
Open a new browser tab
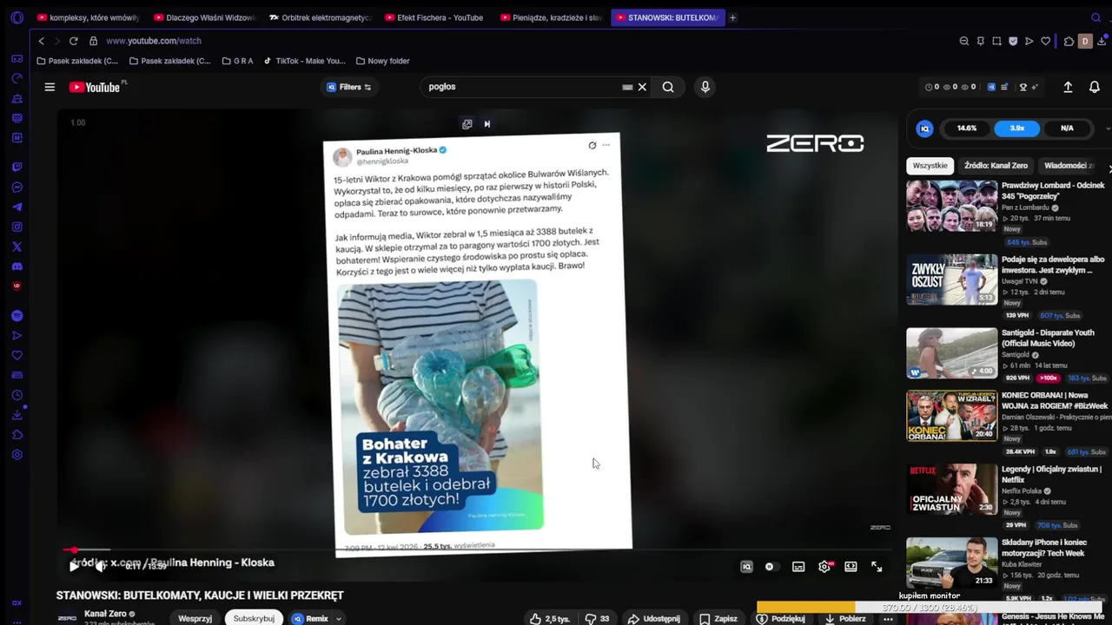[x=732, y=17]
